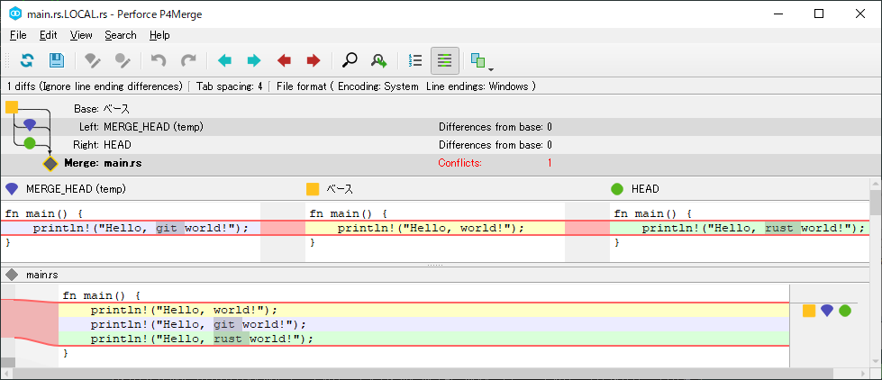Open the Help menu
The image size is (882, 380).
pyautogui.click(x=159, y=35)
